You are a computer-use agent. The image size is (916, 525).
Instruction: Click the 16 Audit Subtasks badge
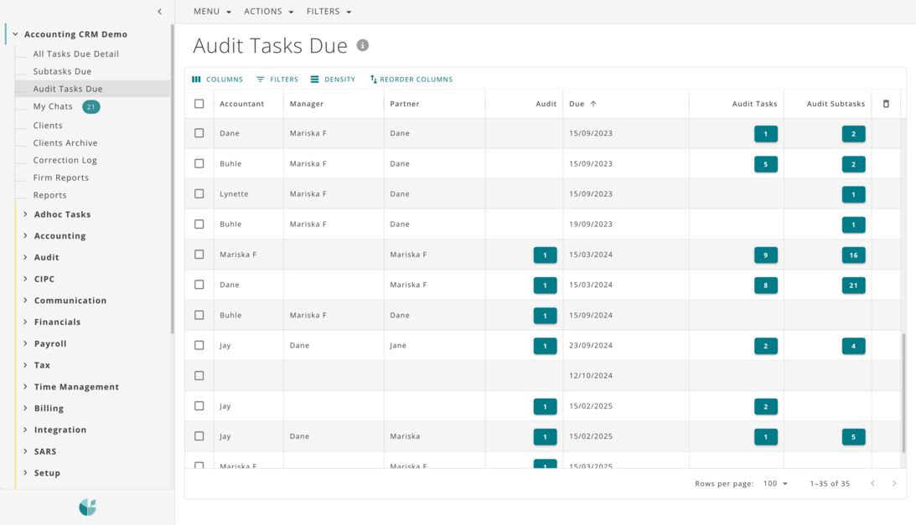click(x=853, y=255)
